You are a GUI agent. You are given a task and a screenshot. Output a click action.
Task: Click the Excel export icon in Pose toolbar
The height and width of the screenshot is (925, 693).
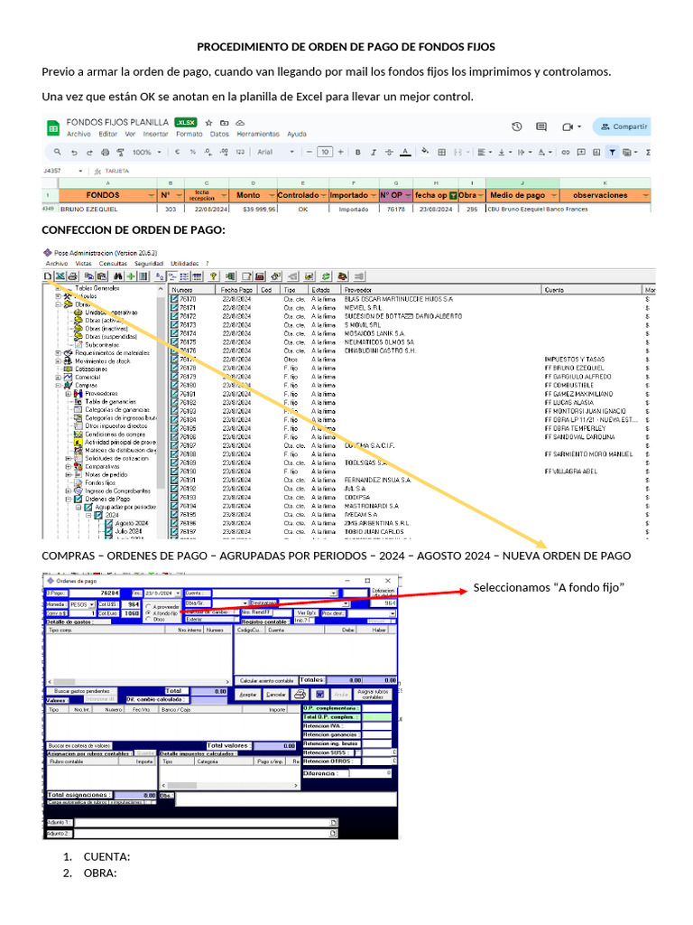click(x=60, y=276)
